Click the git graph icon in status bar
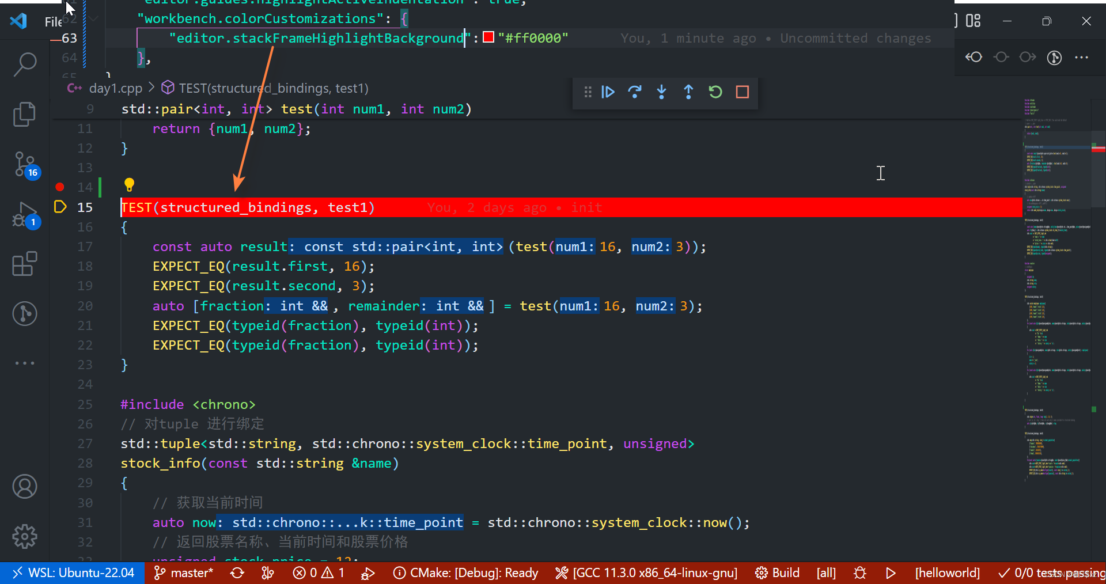 coord(268,573)
